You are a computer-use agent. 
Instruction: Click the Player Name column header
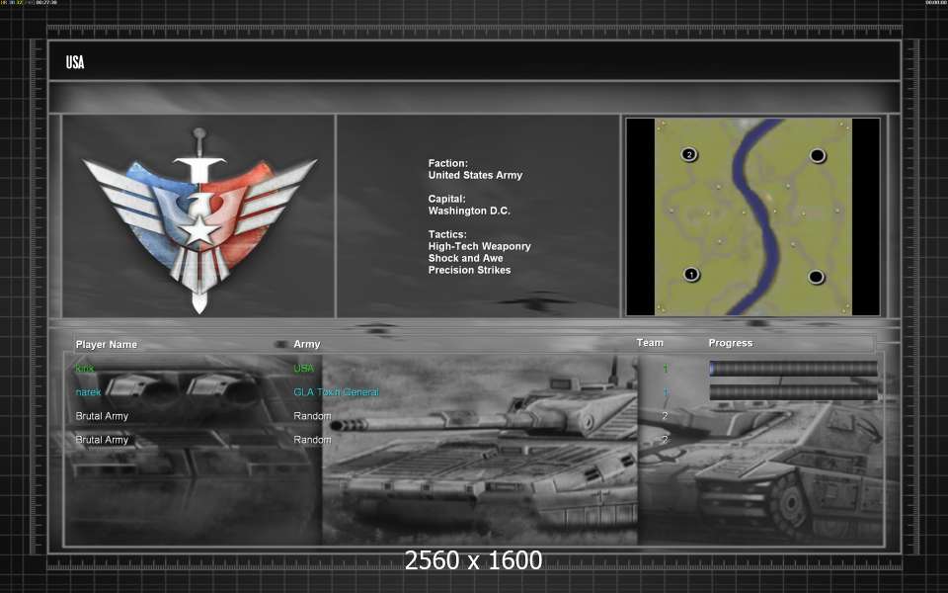(107, 344)
